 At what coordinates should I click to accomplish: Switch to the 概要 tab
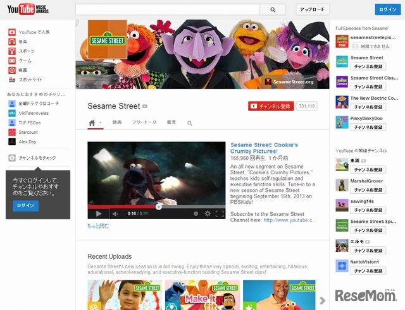coord(171,122)
